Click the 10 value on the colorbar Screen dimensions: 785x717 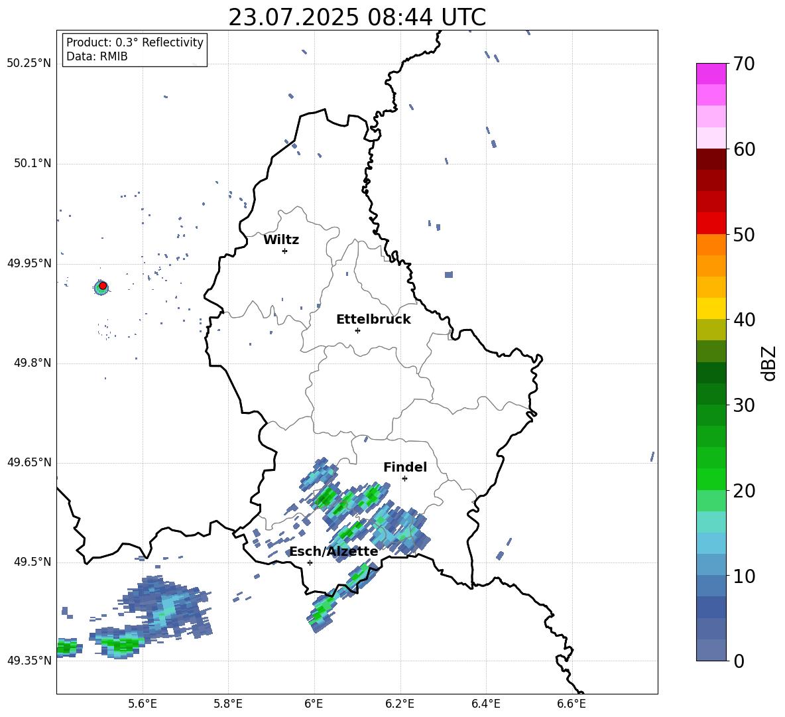point(744,576)
